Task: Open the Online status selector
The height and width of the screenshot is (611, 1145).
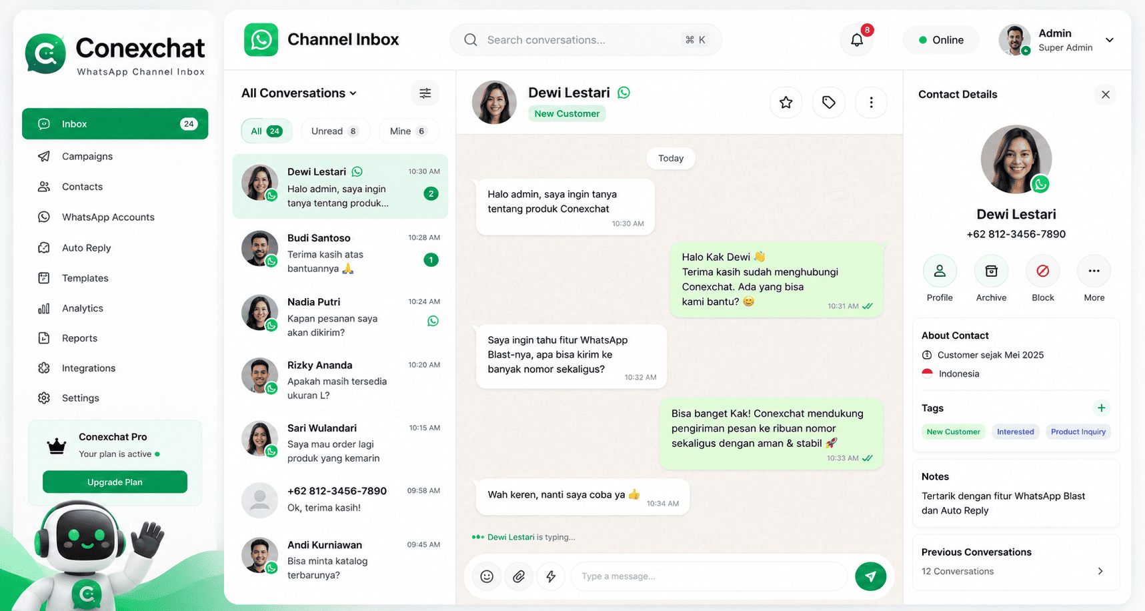Action: (x=941, y=40)
